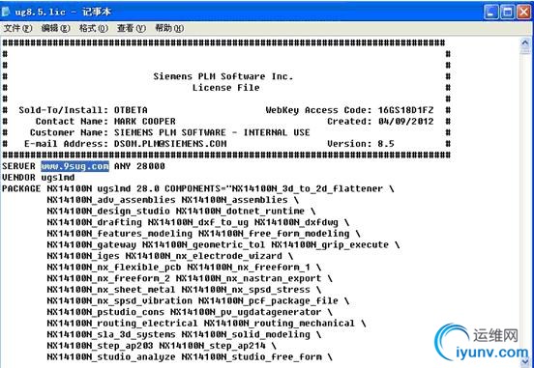The image size is (534, 368).
Task: Click NX14100N_pstudio_cons text
Action: (x=105, y=312)
